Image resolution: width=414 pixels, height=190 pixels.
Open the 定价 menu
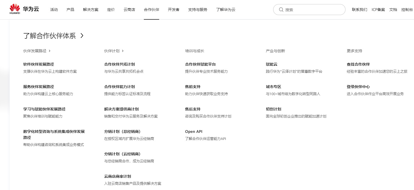pos(111,10)
